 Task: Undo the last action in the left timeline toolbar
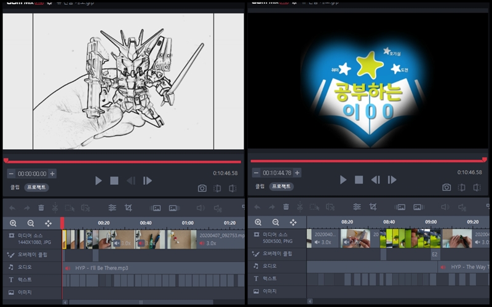pos(12,208)
